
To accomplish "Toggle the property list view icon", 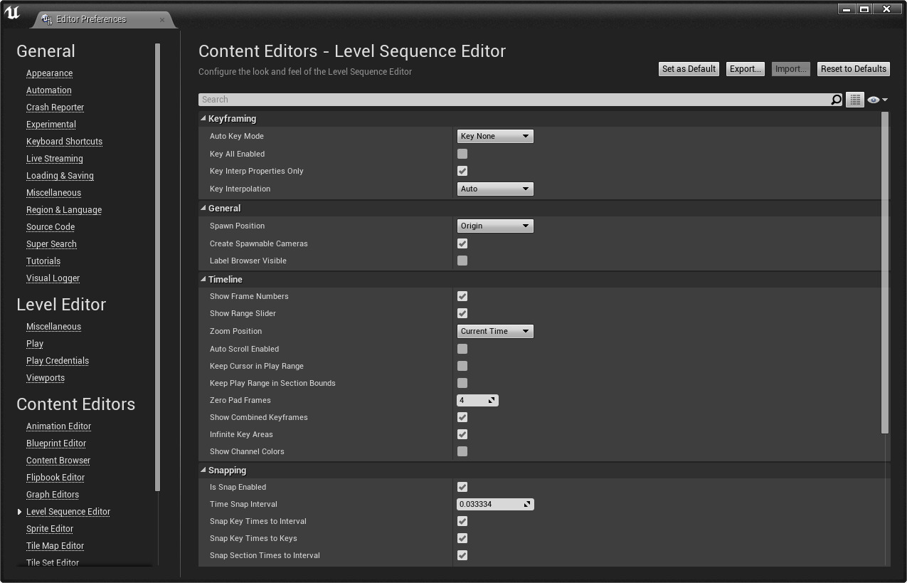I will 855,100.
